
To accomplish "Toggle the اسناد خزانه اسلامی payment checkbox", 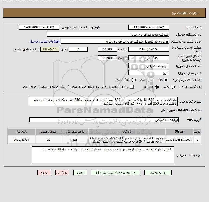I will [132, 87].
